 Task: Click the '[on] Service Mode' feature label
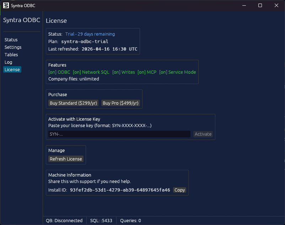(x=178, y=72)
